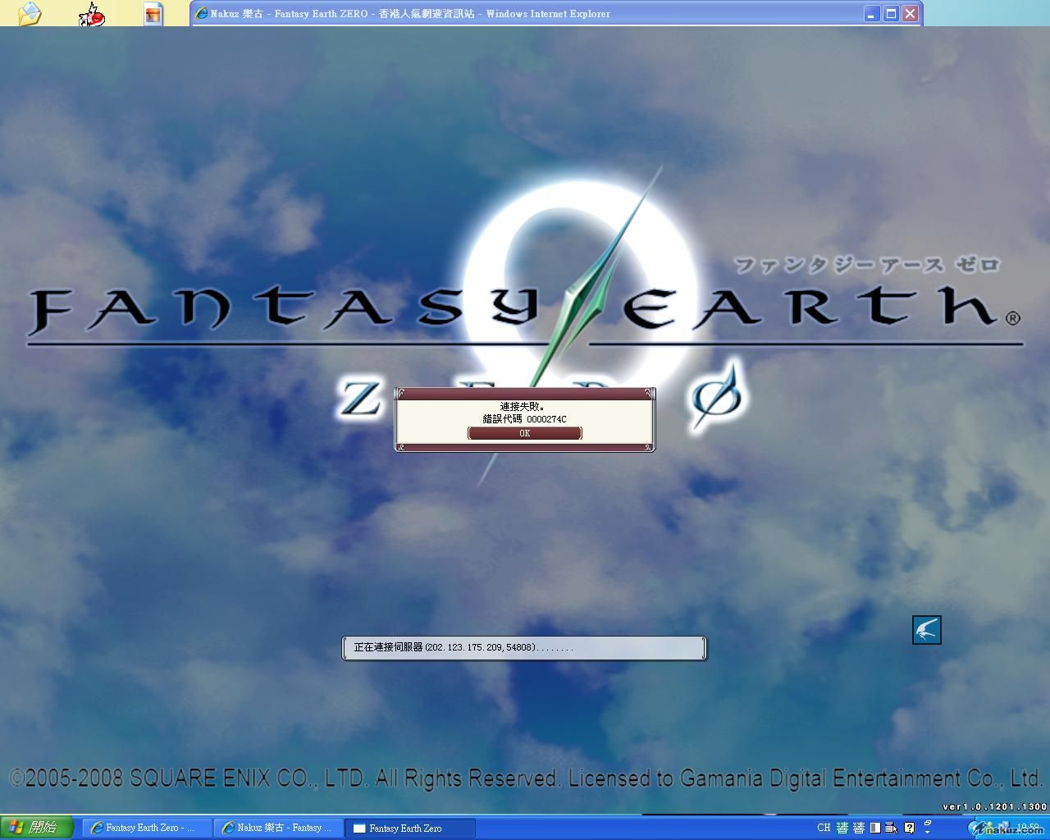1050x840 pixels.
Task: Switch to Fantasy Earth Zero game taskbar button
Action: (410, 828)
